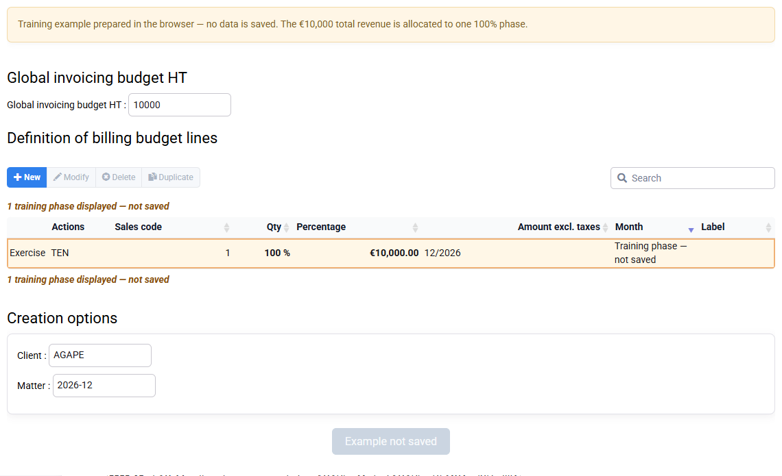Click the magnifier icon in Search box
The image size is (782, 476).
pos(622,178)
